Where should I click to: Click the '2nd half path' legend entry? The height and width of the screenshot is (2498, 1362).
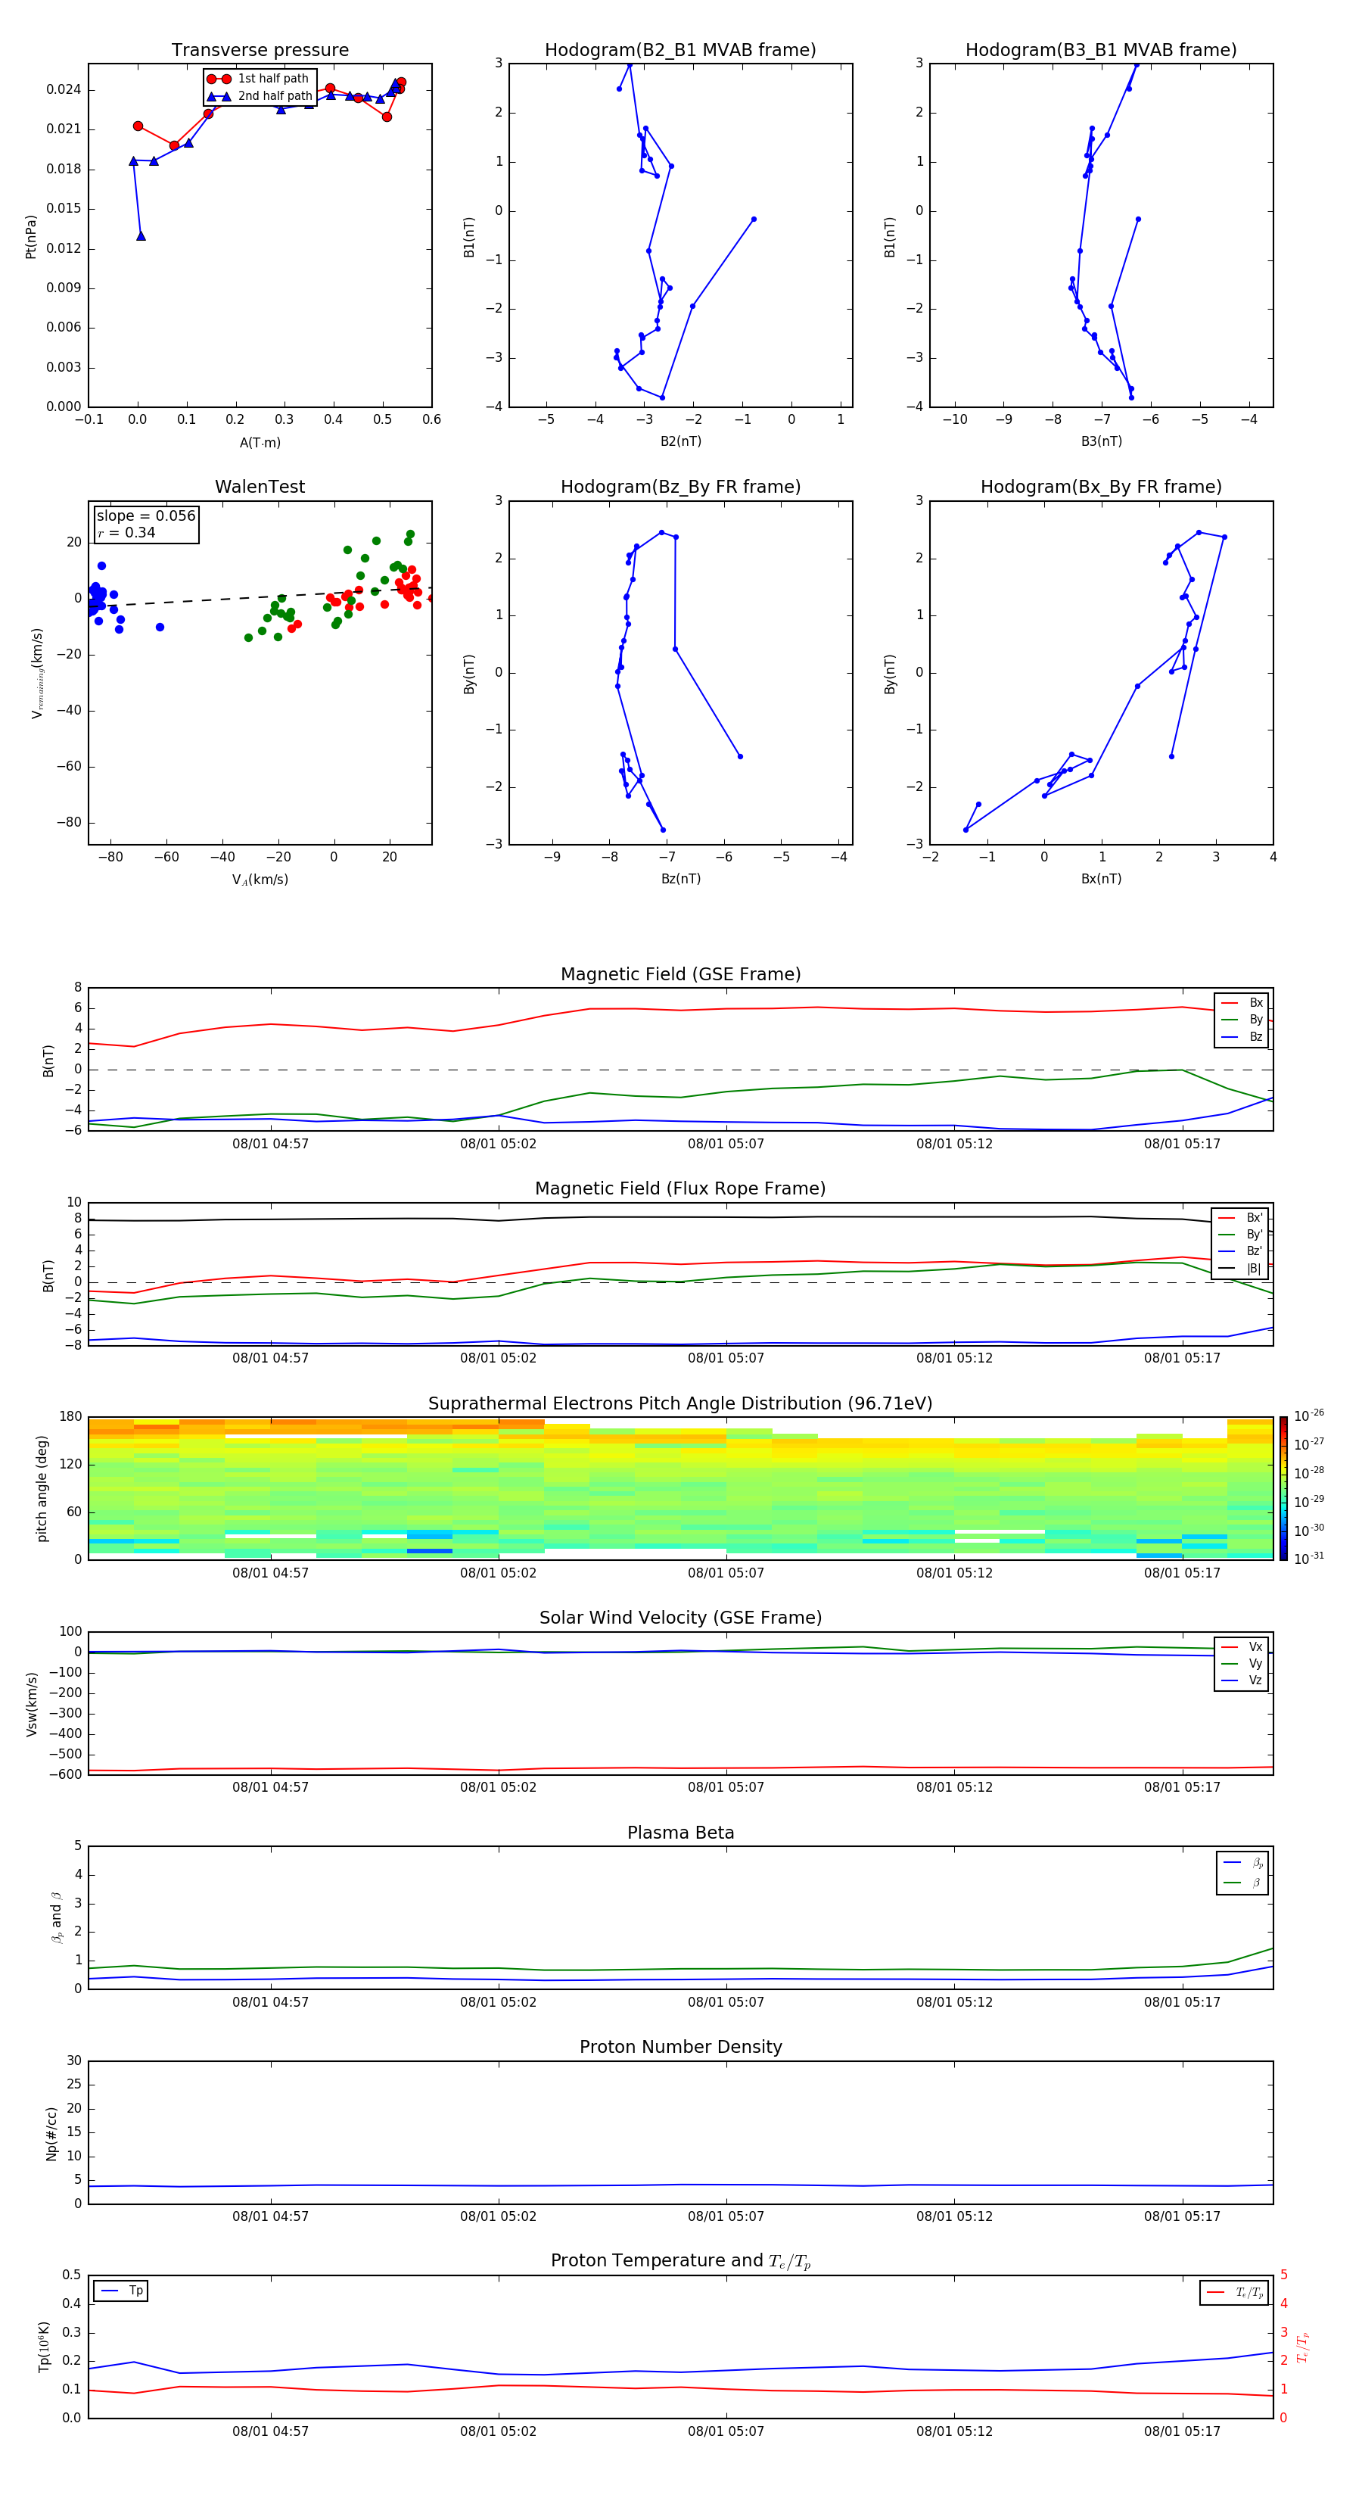259,96
